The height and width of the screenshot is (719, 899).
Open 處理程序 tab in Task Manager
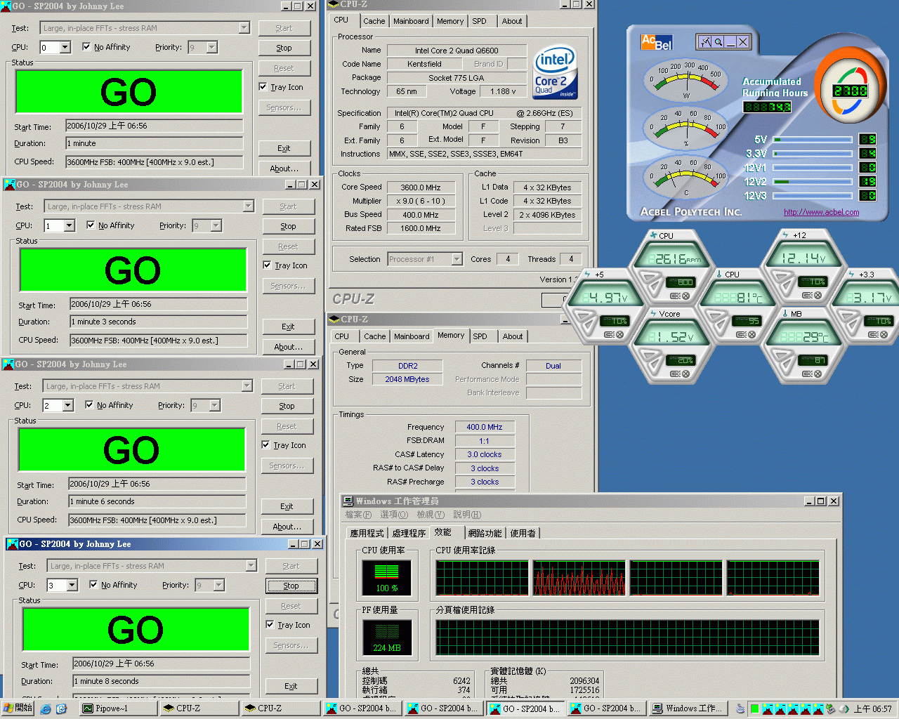coord(409,534)
